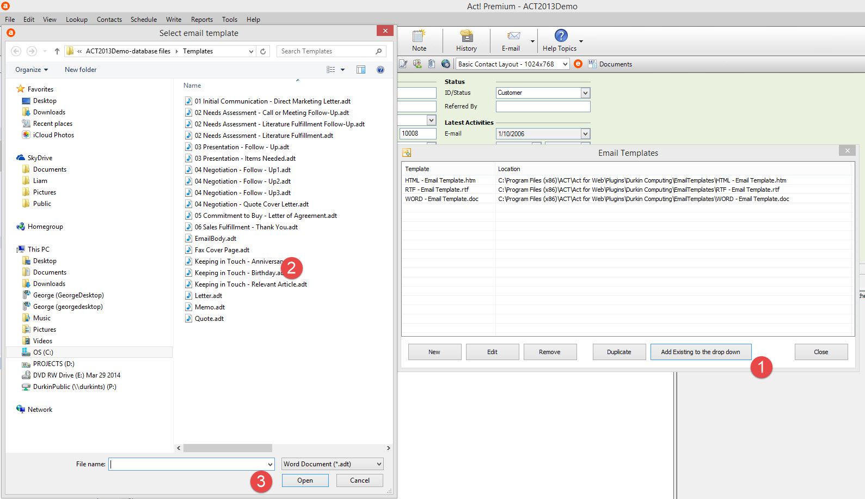
Task: Click the Location column header
Action: (673, 169)
